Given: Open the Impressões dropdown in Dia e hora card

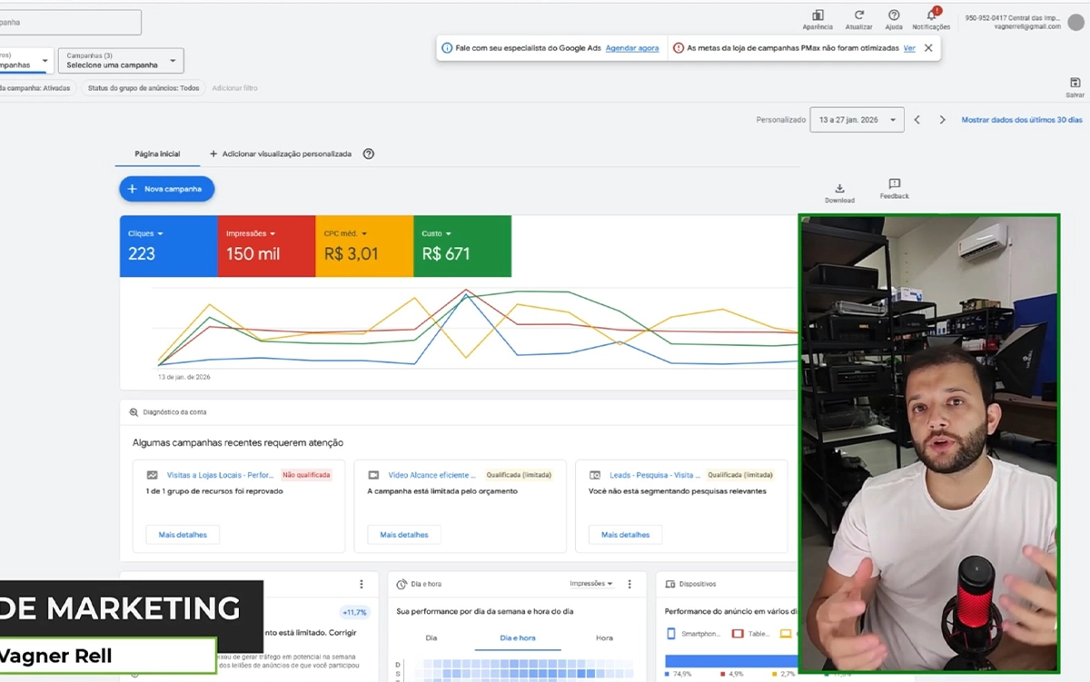Looking at the screenshot, I should tap(591, 584).
